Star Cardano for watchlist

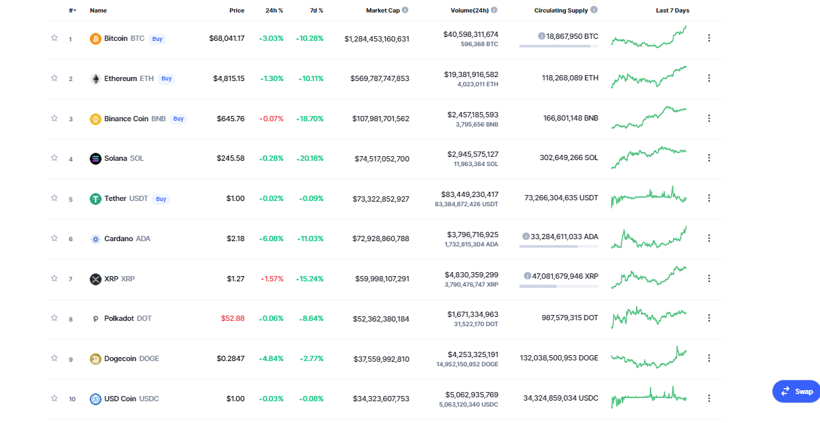[55, 238]
